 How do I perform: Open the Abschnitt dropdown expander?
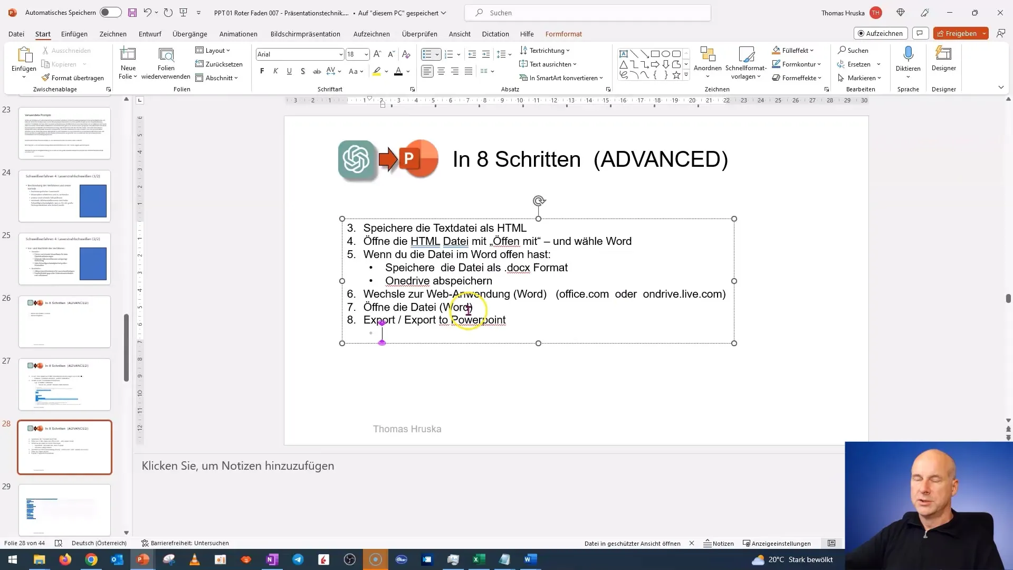pyautogui.click(x=237, y=77)
